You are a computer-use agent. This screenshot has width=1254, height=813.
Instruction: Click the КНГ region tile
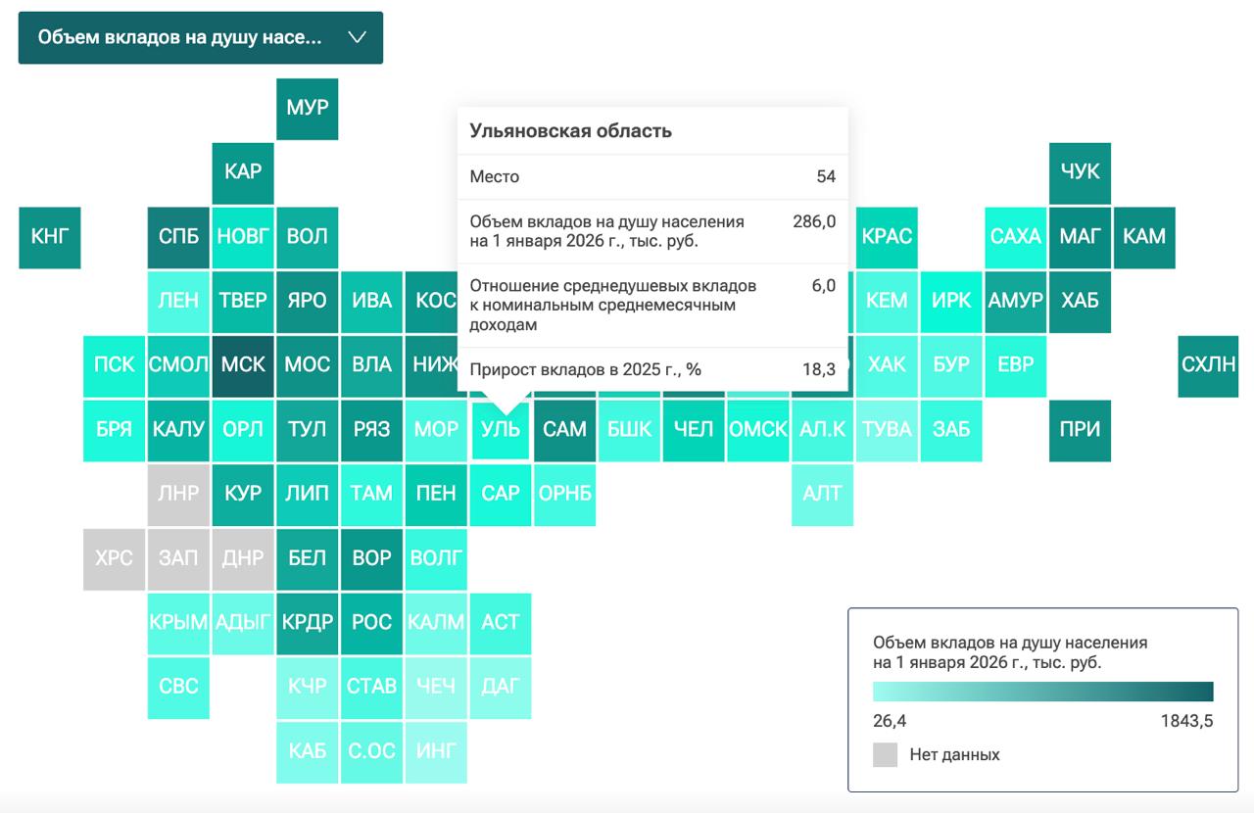tap(50, 236)
